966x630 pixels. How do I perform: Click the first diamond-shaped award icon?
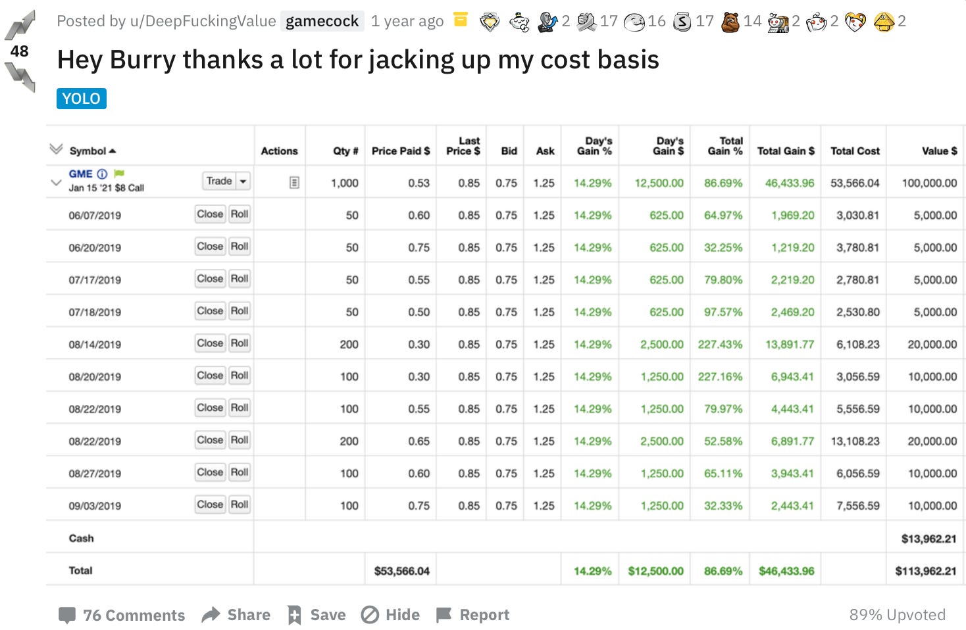(490, 22)
